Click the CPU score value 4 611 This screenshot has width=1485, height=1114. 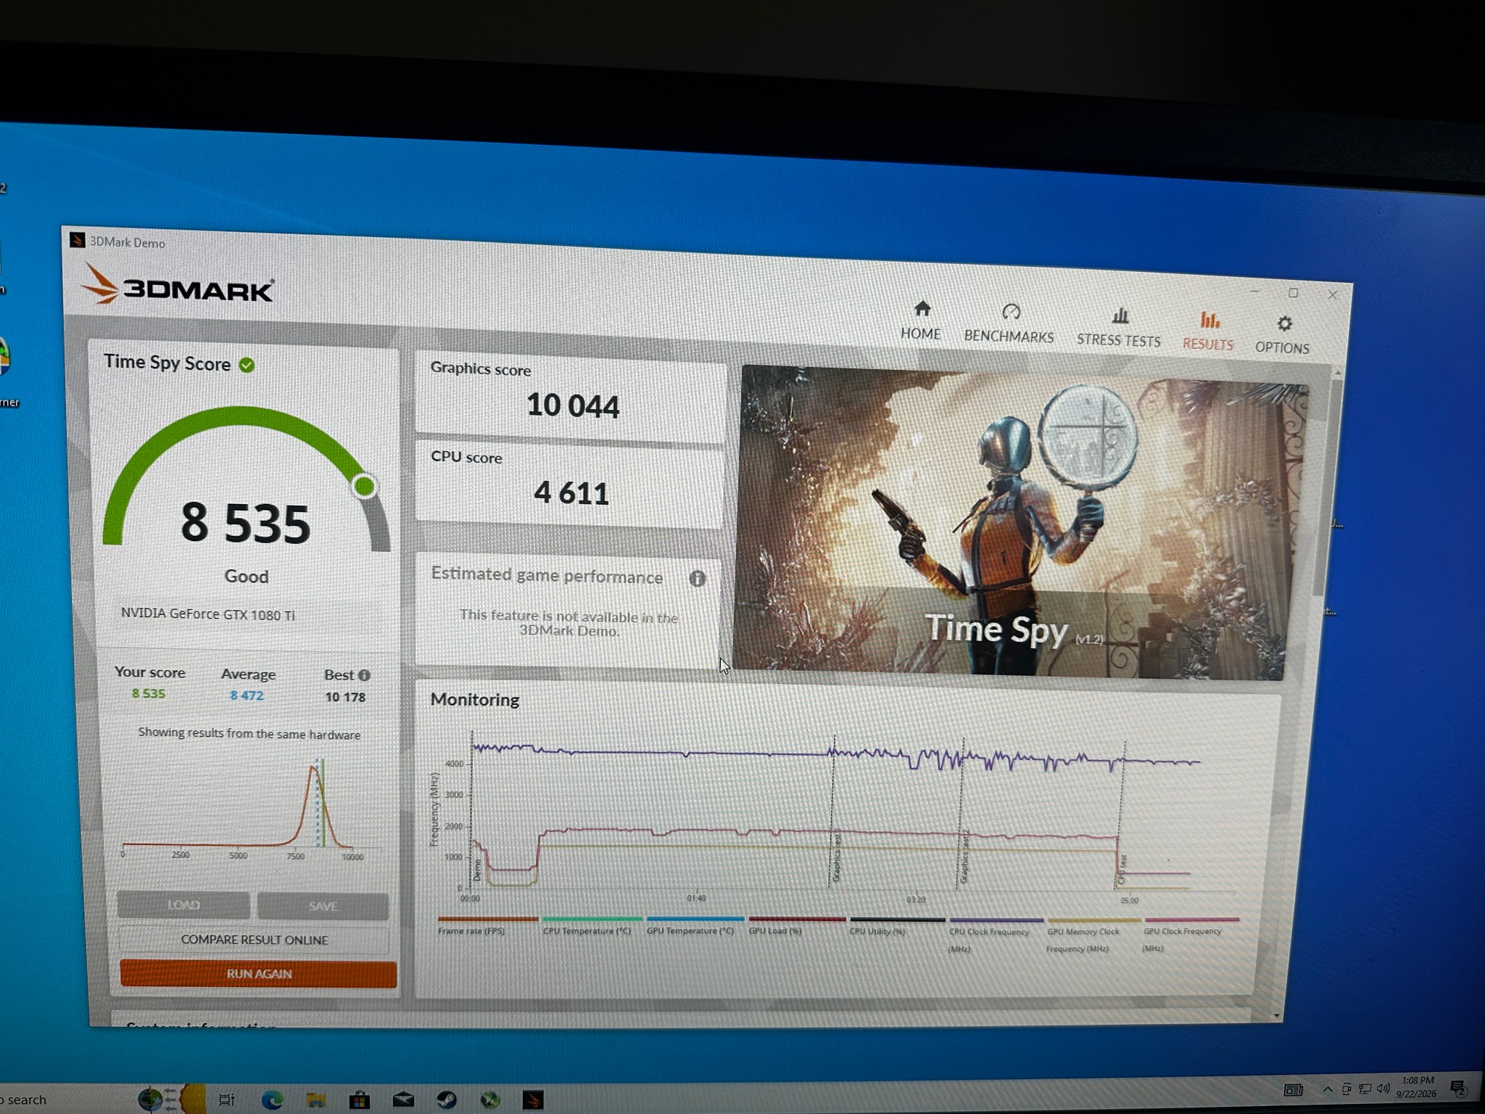571,493
